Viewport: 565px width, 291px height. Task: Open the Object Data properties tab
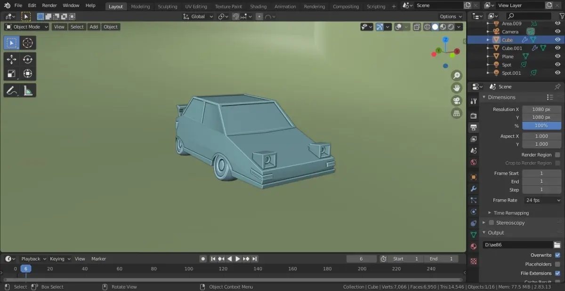(x=474, y=235)
